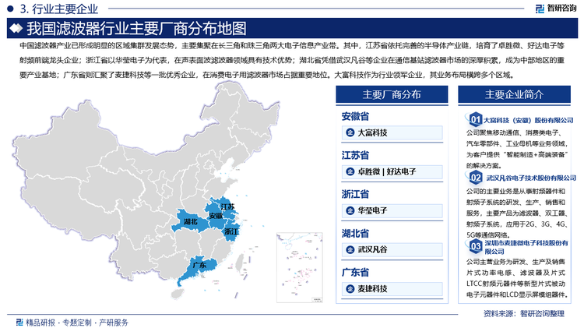Viewport: 584px width, 328px height.
Task: Click the 江苏 province on the map
Action: click(226, 207)
